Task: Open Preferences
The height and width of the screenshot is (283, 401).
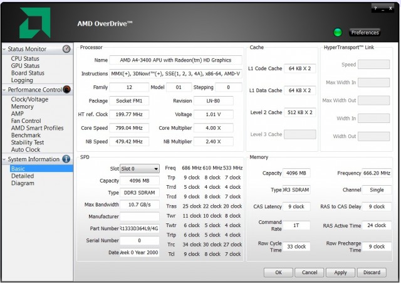Action: coord(365,33)
